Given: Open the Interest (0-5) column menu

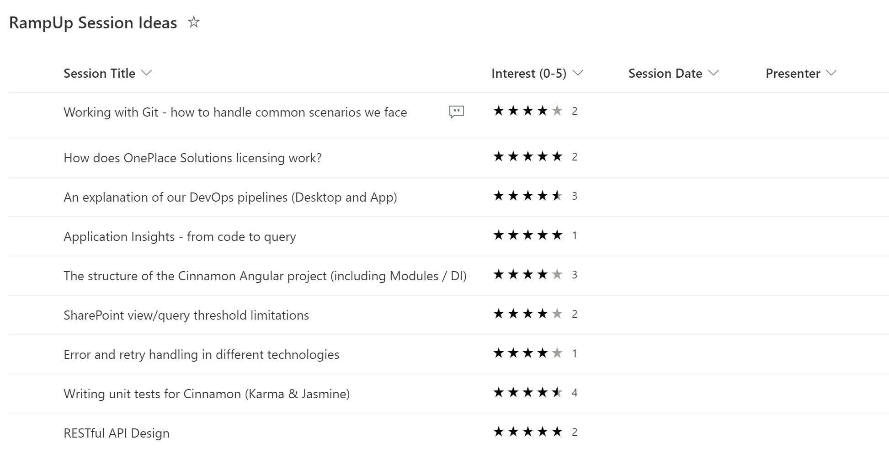Looking at the screenshot, I should coord(578,73).
